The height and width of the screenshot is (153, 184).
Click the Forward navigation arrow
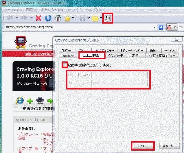[x=24, y=18]
